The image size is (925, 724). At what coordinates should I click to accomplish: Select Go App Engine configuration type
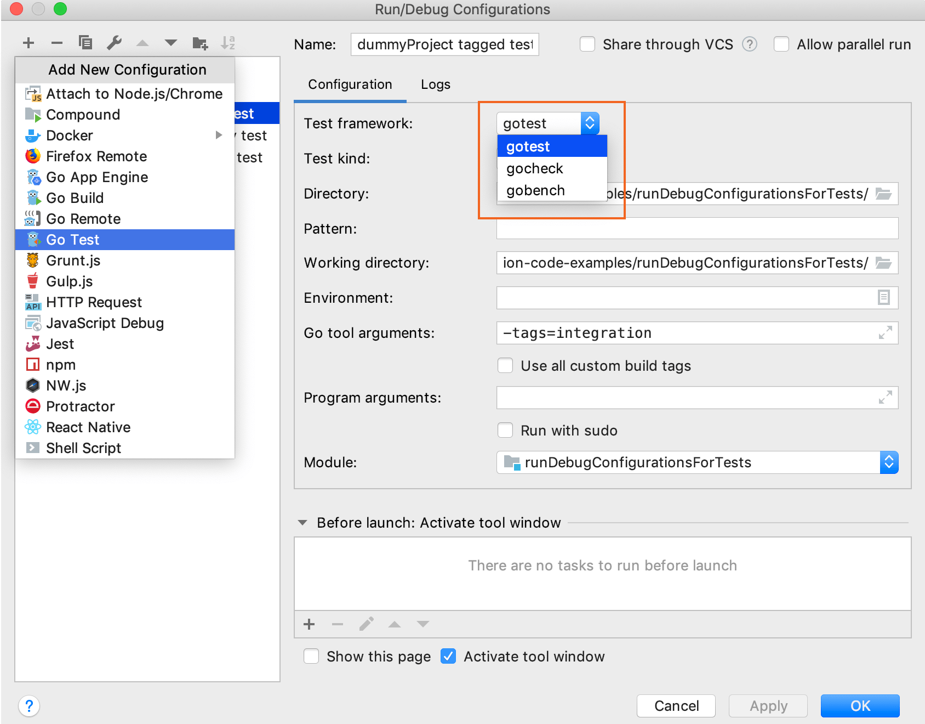coord(125,177)
